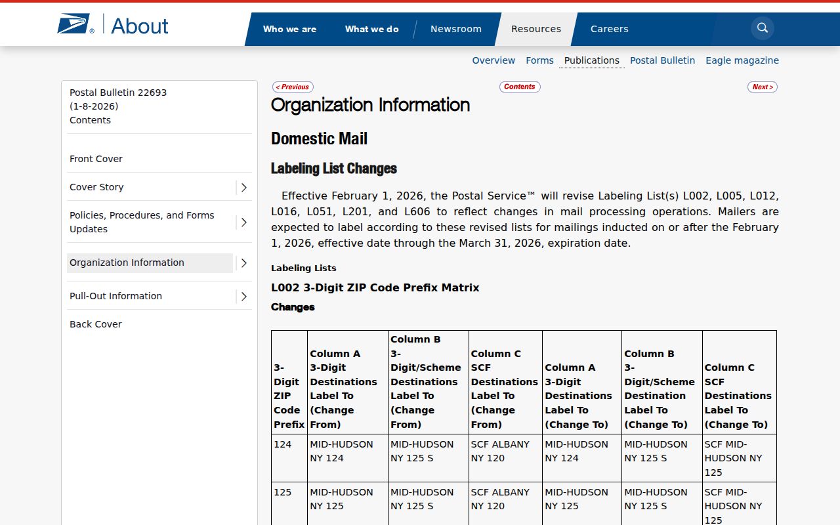Open the Back Cover sidebar link
This screenshot has height=525, width=840.
click(96, 324)
